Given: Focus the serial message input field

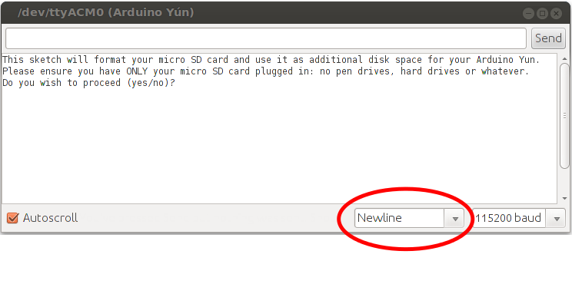Looking at the screenshot, I should tap(265, 38).
